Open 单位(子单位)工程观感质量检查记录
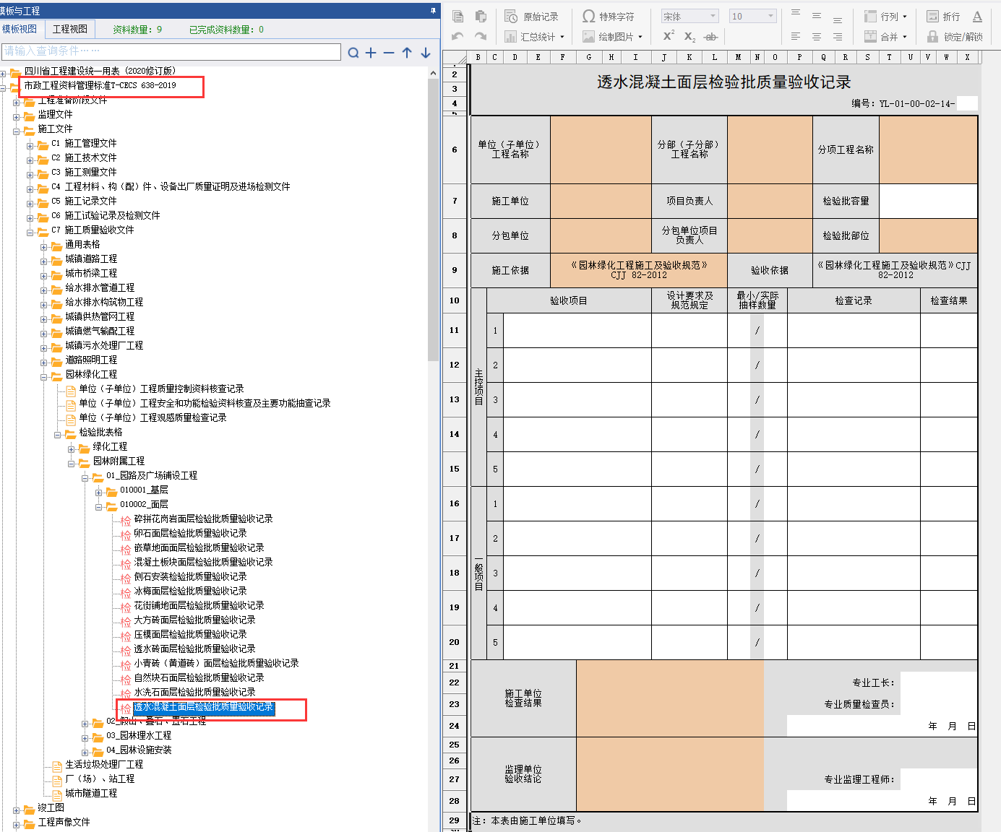 [152, 417]
